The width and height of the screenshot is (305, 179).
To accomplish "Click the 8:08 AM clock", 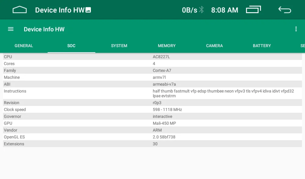I will [x=225, y=10].
